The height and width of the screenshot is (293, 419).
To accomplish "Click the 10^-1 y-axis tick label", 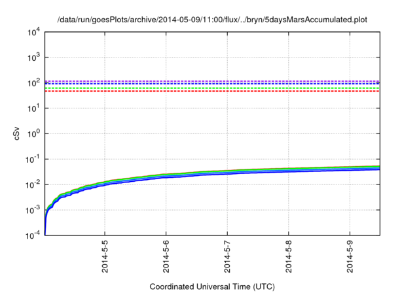I will pos(32,159).
